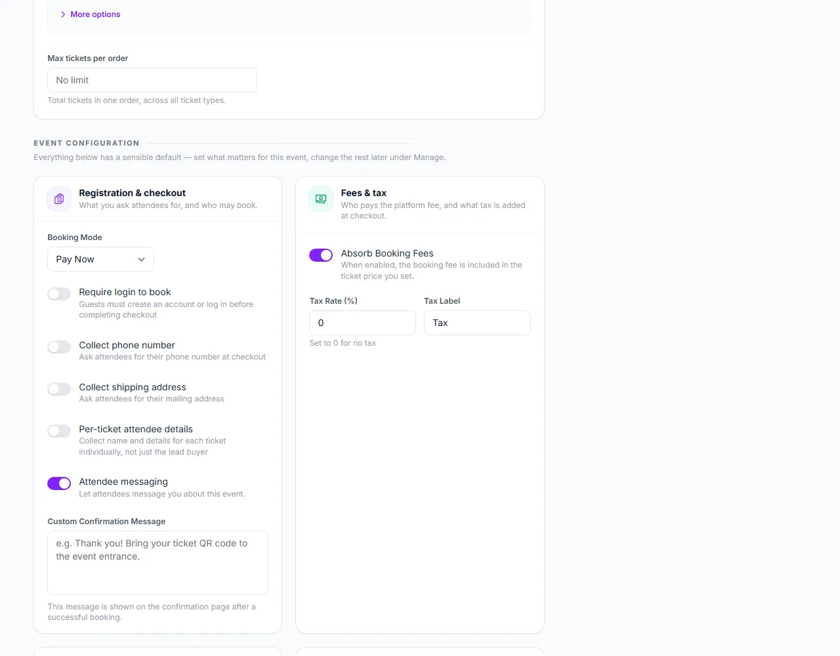840x656 pixels.
Task: Turn on Collect phone number
Action: [59, 347]
